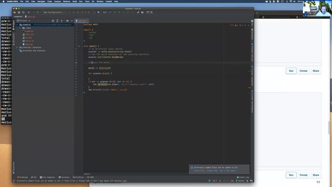Click the webcam video thumbnail

tap(317, 8)
